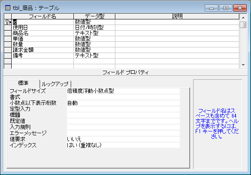Select the 請求金額 field name cell
The height and width of the screenshot is (175, 251).
coord(43,50)
